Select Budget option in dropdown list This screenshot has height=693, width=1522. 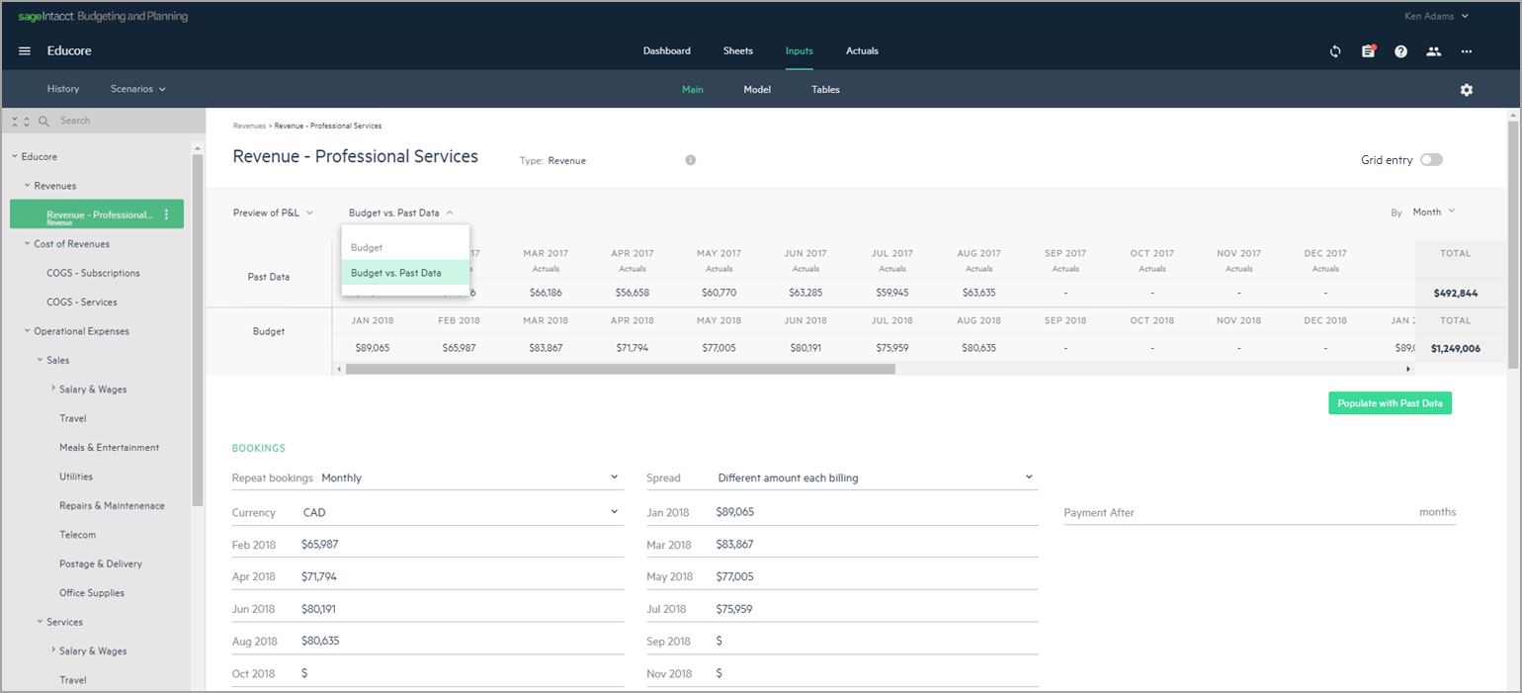405,247
